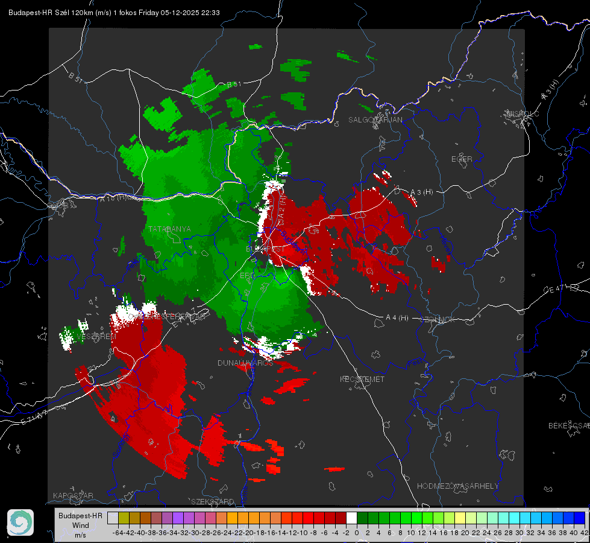Click the Wind label in the legend
Screen dimensions: 590x543
pos(81,526)
